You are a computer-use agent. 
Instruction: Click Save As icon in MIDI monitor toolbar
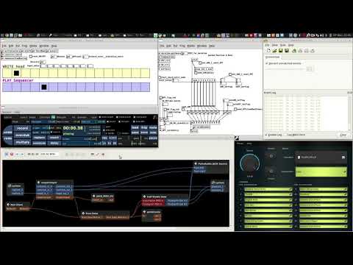(x=287, y=51)
